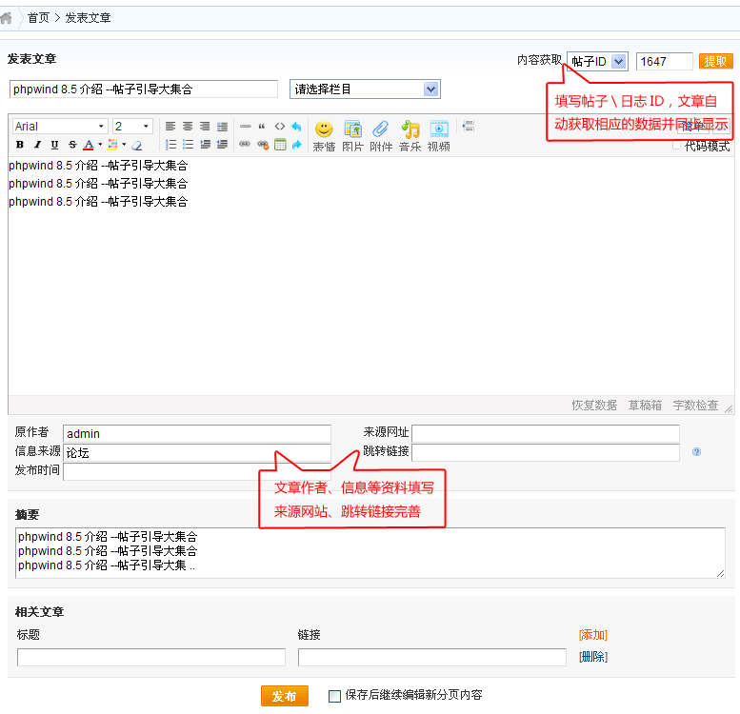The width and height of the screenshot is (740, 714).
Task: Toggle bold formatting
Action: click(20, 145)
